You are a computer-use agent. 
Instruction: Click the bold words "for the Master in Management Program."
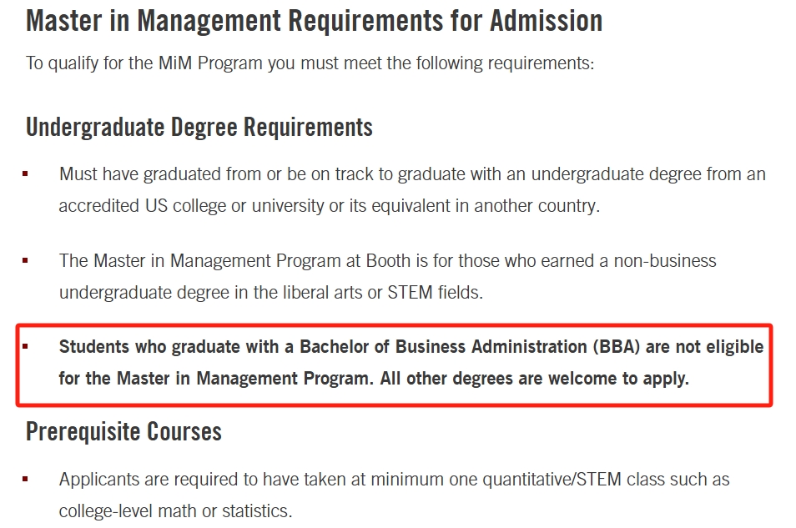coord(216,379)
